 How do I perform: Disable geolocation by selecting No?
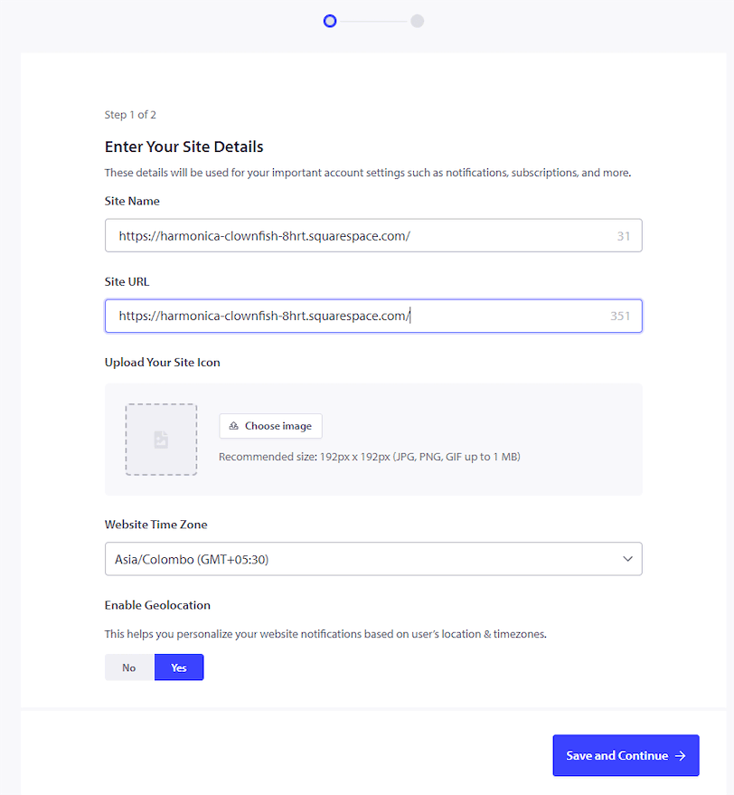click(x=128, y=667)
